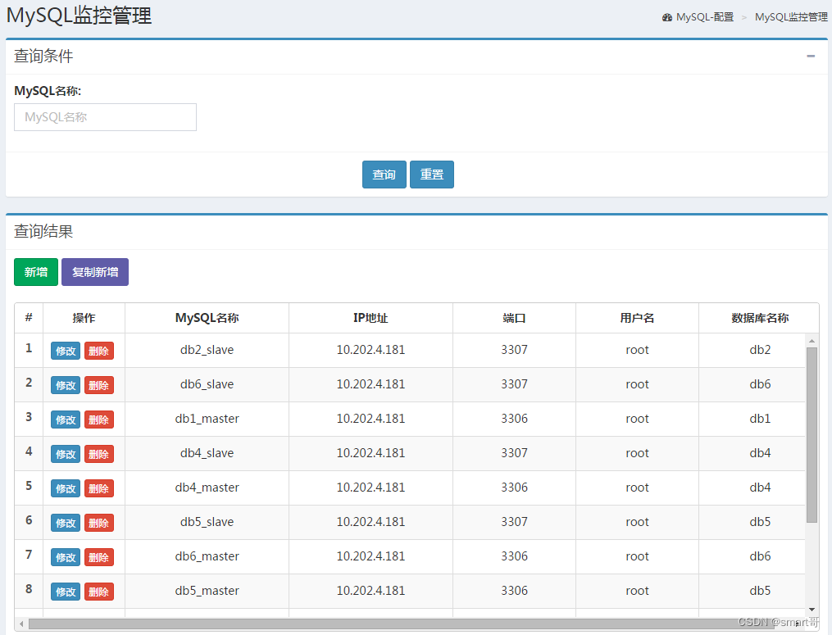Click the MySQL名称 search input field
Viewport: 832px width, 635px height.
click(105, 117)
